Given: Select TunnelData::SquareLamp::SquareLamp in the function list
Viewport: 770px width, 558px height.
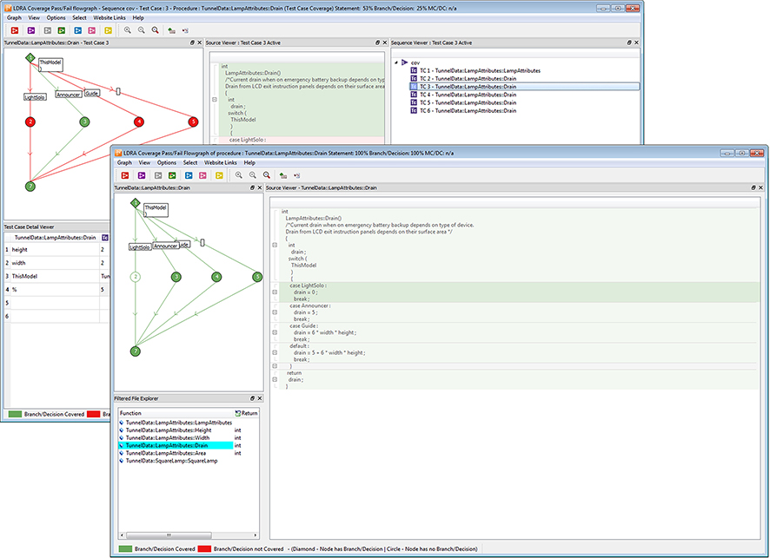Looking at the screenshot, I should [171, 461].
